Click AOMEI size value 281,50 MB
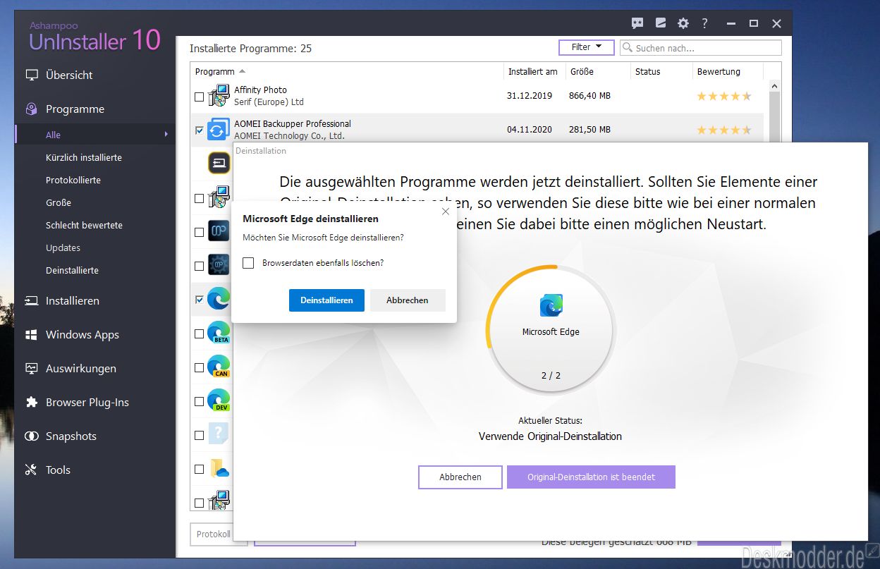The image size is (880, 569). tap(590, 130)
